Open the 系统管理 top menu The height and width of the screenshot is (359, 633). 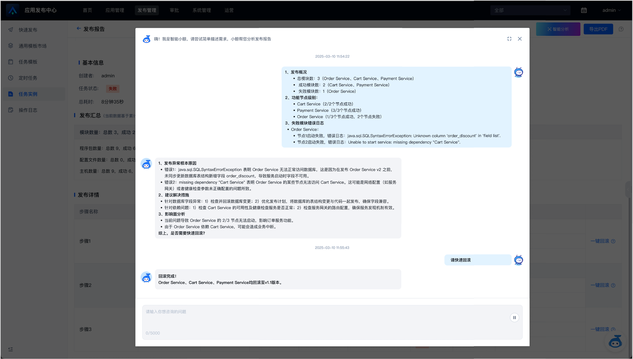point(202,10)
